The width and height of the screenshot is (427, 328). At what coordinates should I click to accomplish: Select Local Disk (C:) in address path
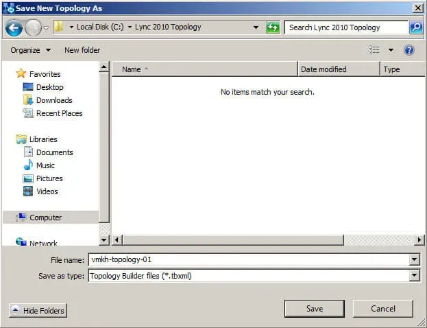pyautogui.click(x=100, y=27)
